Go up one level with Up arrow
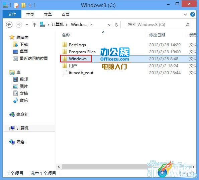 (34, 25)
